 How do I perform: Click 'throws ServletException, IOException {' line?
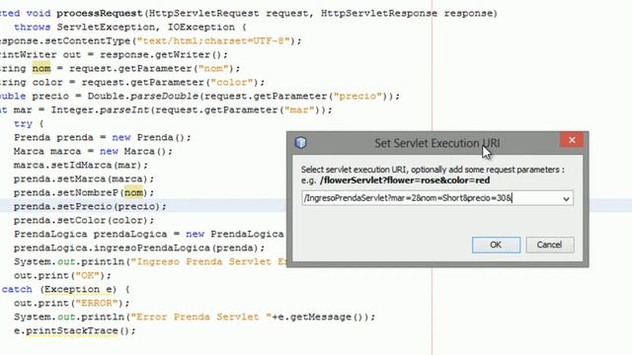click(x=129, y=27)
